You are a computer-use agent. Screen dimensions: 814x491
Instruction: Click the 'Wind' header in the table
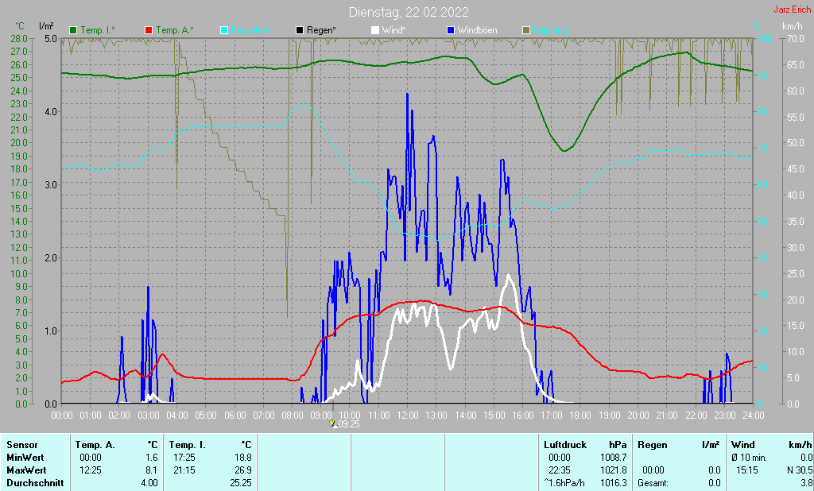tap(743, 445)
